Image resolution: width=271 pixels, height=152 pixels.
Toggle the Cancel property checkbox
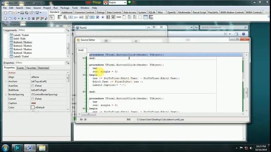pyautogui.click(x=33, y=99)
